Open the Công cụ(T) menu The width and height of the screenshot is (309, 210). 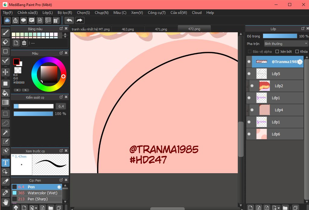(x=157, y=13)
